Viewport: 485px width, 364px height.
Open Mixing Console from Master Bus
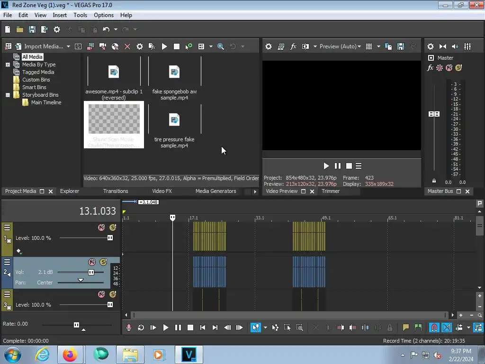[467, 46]
